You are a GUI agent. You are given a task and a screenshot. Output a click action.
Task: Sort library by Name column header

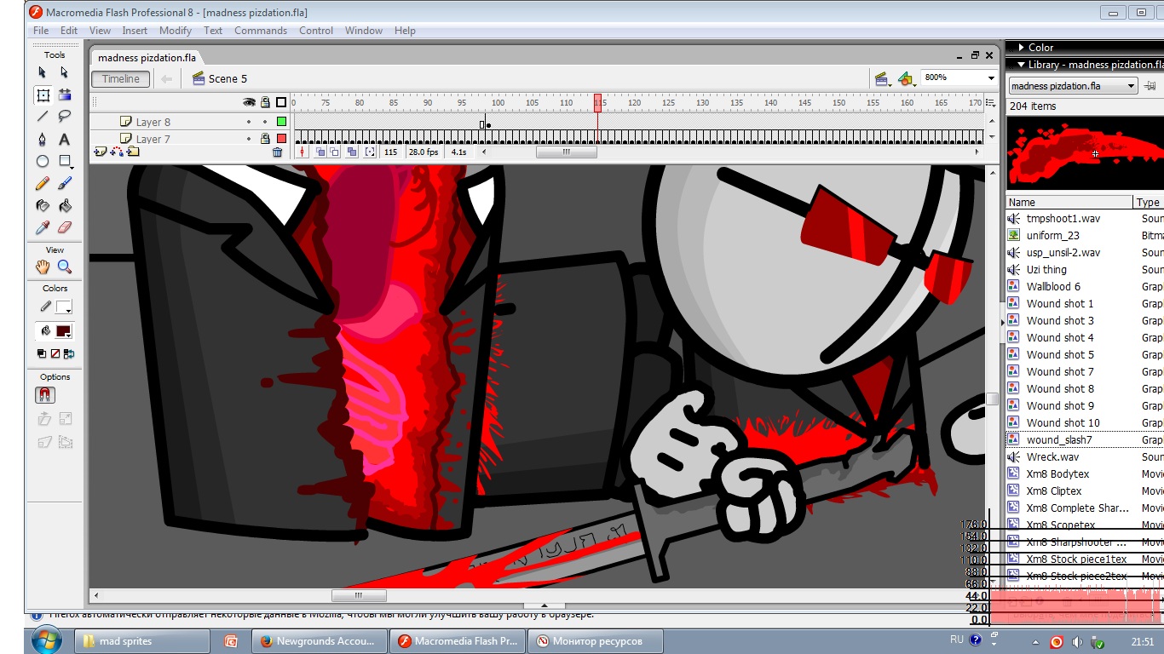coord(1069,202)
